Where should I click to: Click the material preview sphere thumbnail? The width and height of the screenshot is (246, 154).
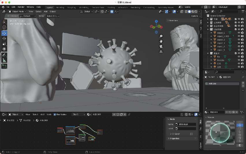point(220,133)
